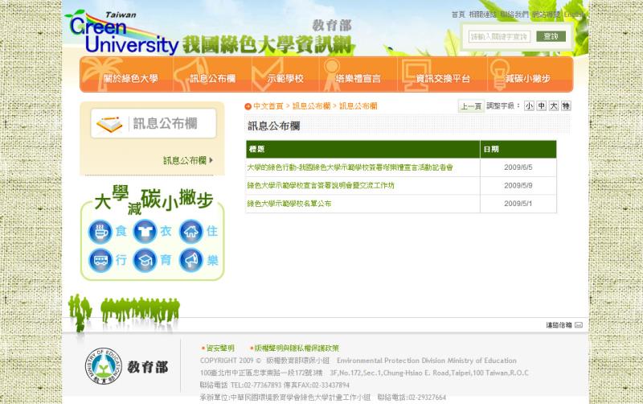Click the 食 label text

[121, 231]
